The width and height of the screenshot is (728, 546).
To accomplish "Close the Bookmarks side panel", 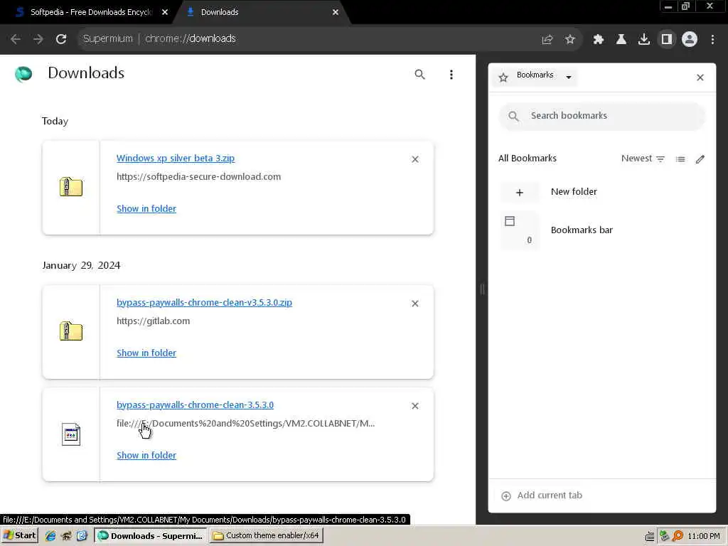I will [700, 77].
